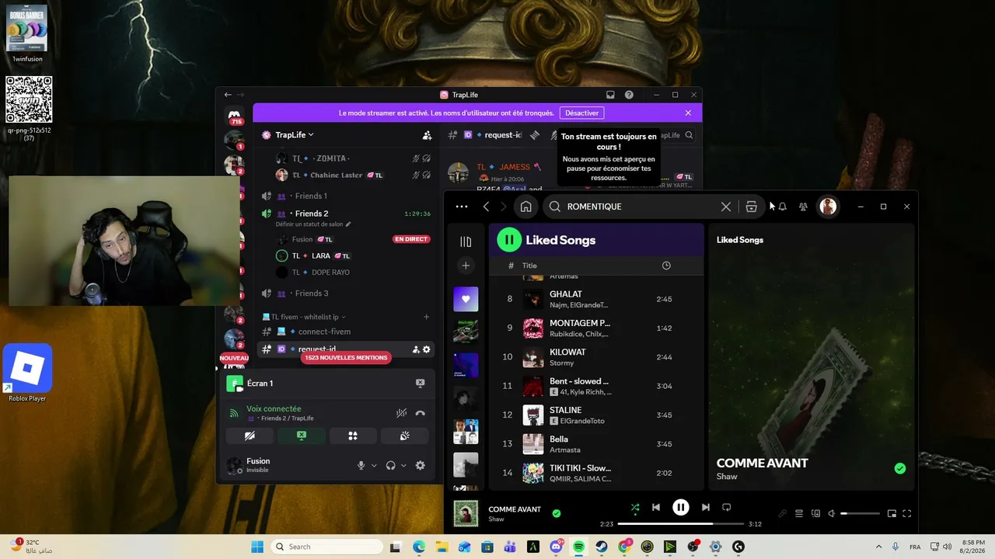Open the Spotify Browse icon

pyautogui.click(x=751, y=207)
